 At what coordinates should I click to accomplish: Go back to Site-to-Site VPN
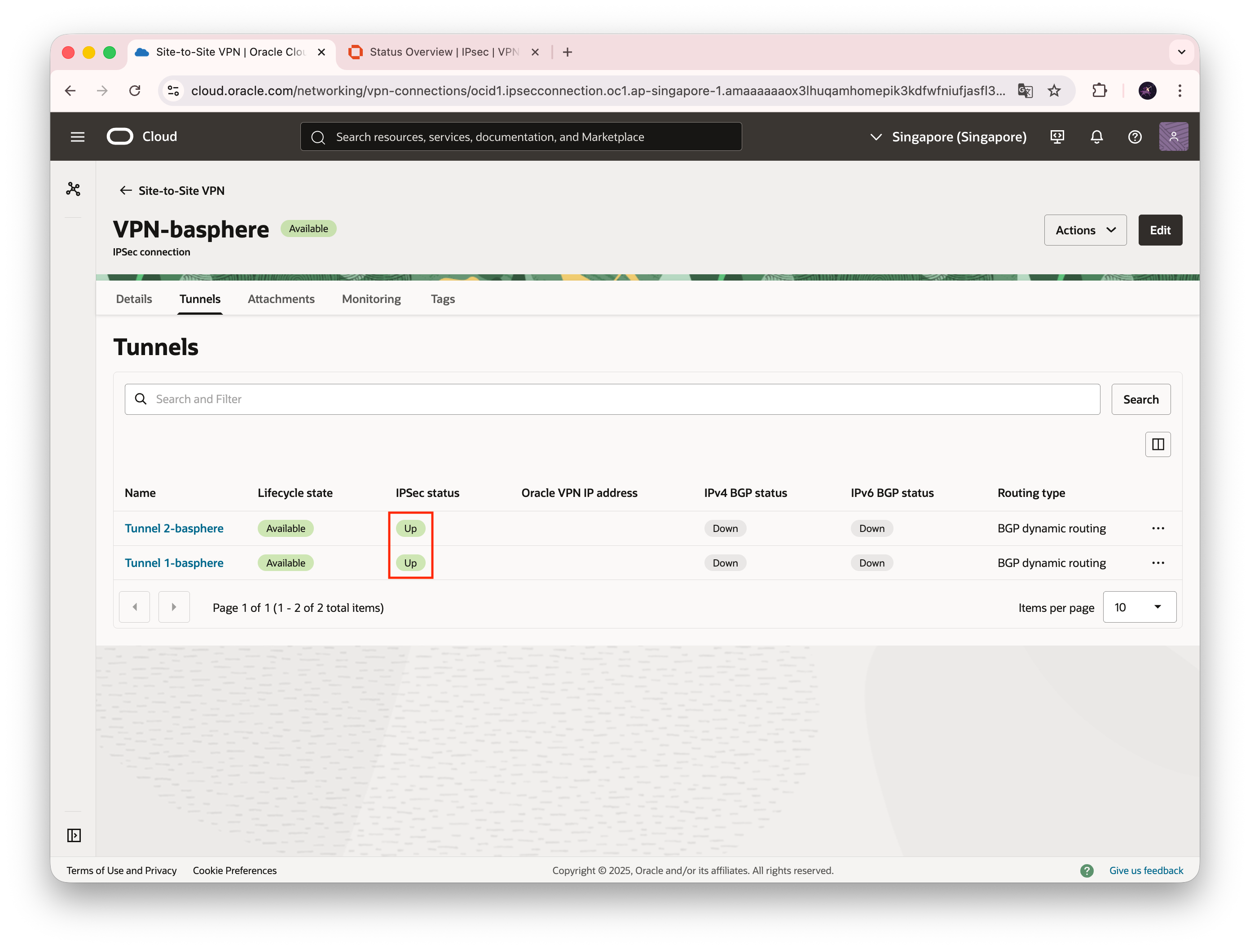point(172,191)
